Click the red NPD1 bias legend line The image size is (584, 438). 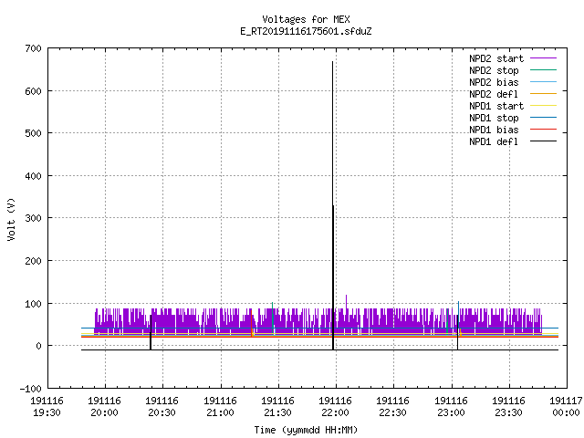pos(543,130)
